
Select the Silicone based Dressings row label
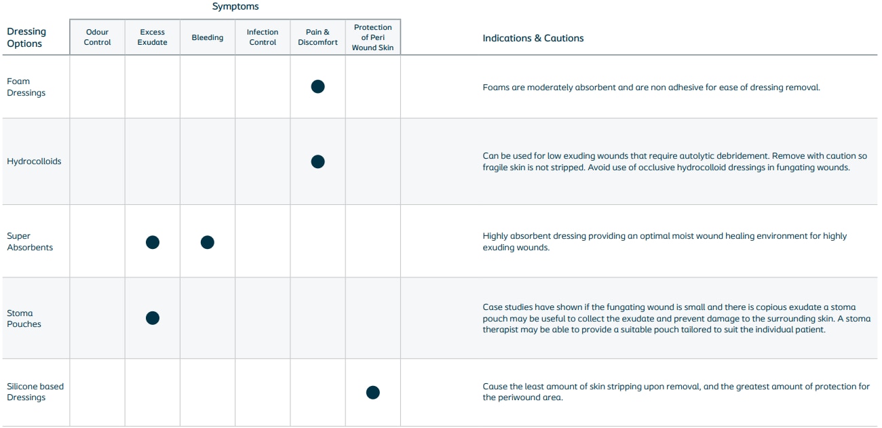point(35,392)
